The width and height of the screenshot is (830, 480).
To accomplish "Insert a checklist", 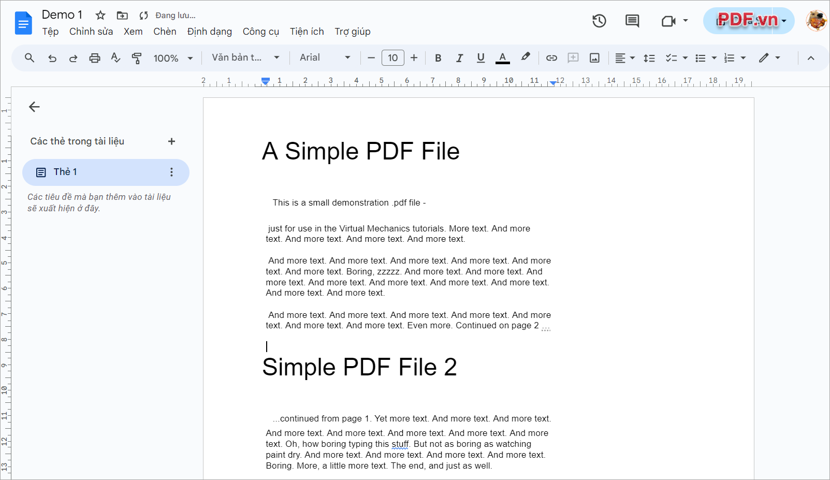I will tap(671, 58).
